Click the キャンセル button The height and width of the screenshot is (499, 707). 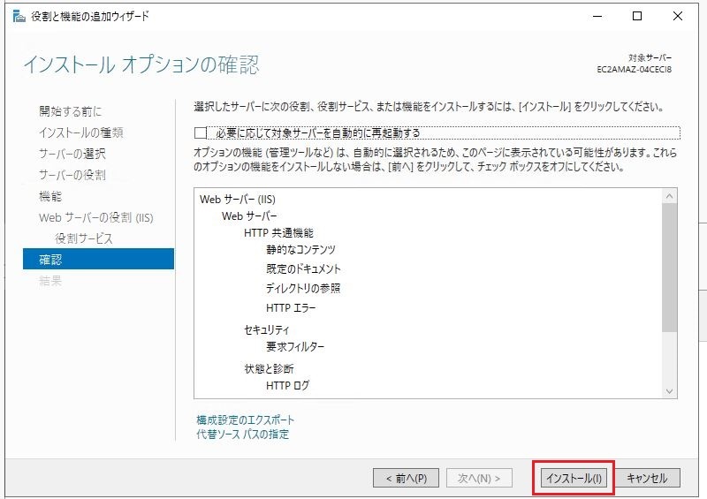click(x=647, y=478)
